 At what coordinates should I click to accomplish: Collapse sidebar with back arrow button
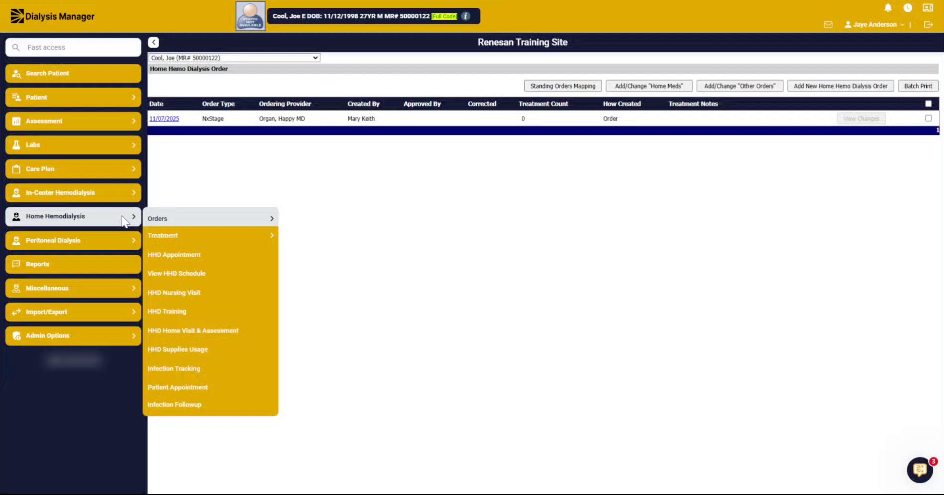pos(154,42)
